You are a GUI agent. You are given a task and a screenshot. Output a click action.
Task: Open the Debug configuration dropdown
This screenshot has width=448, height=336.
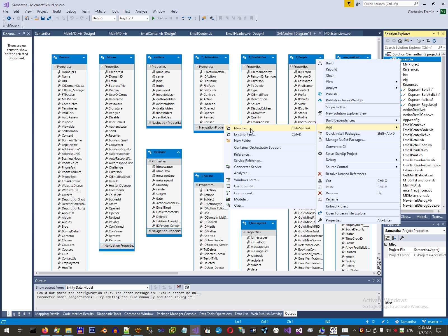104,18
